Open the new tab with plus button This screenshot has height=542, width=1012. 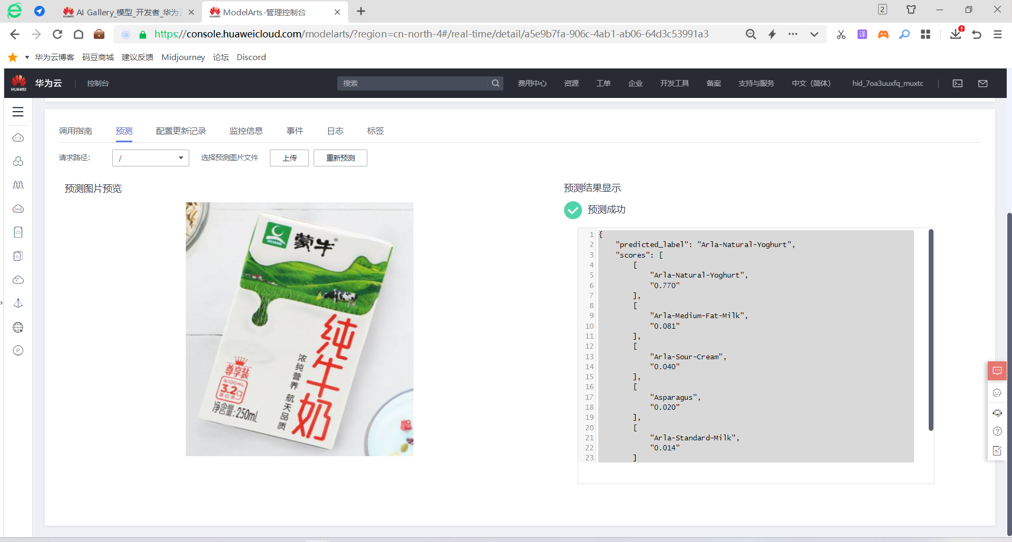click(361, 12)
